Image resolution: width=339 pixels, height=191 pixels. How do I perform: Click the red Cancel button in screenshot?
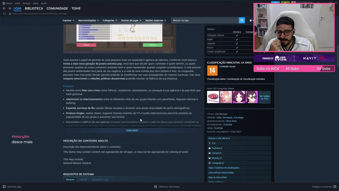point(86,45)
